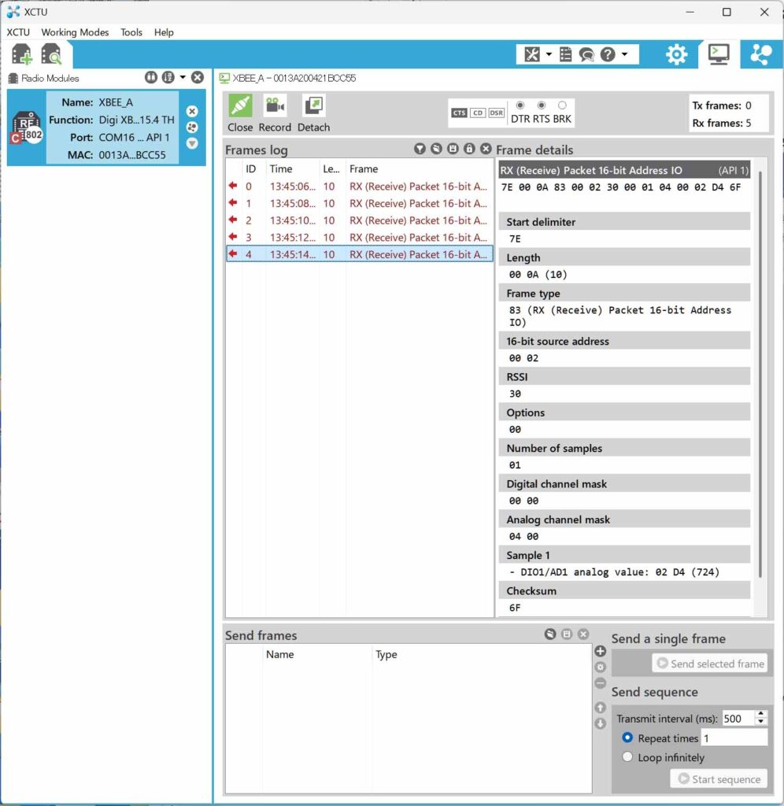Remove the XBEE_A module with its X icon
Viewport: 784px width, 806px height.
tap(192, 111)
